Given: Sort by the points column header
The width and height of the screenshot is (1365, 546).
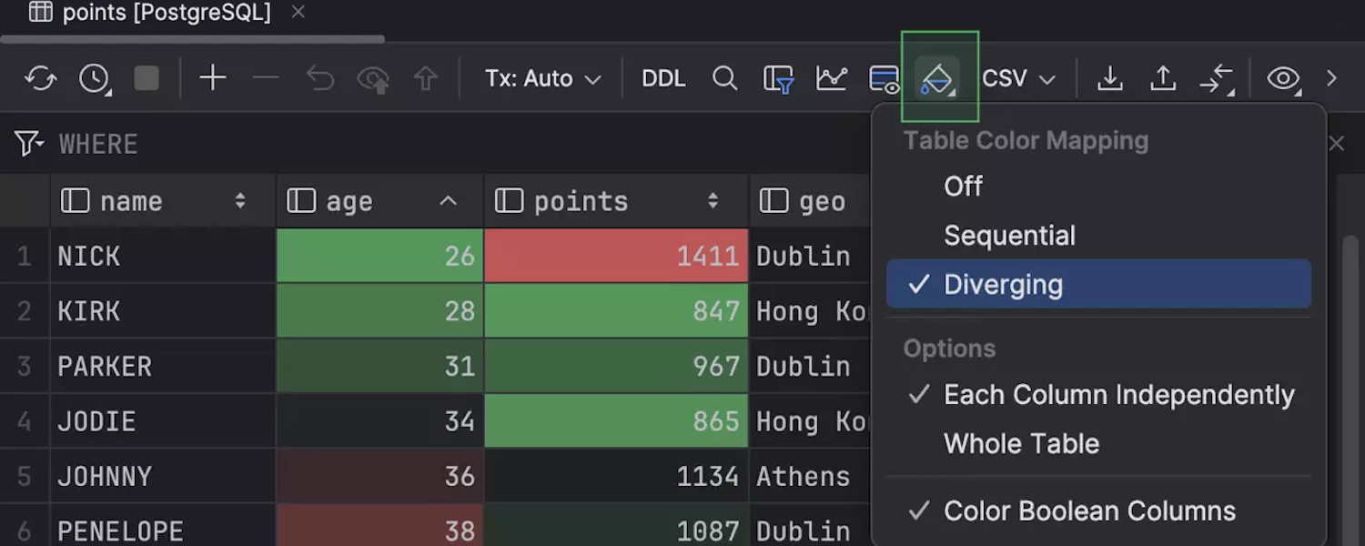Looking at the screenshot, I should (x=581, y=201).
